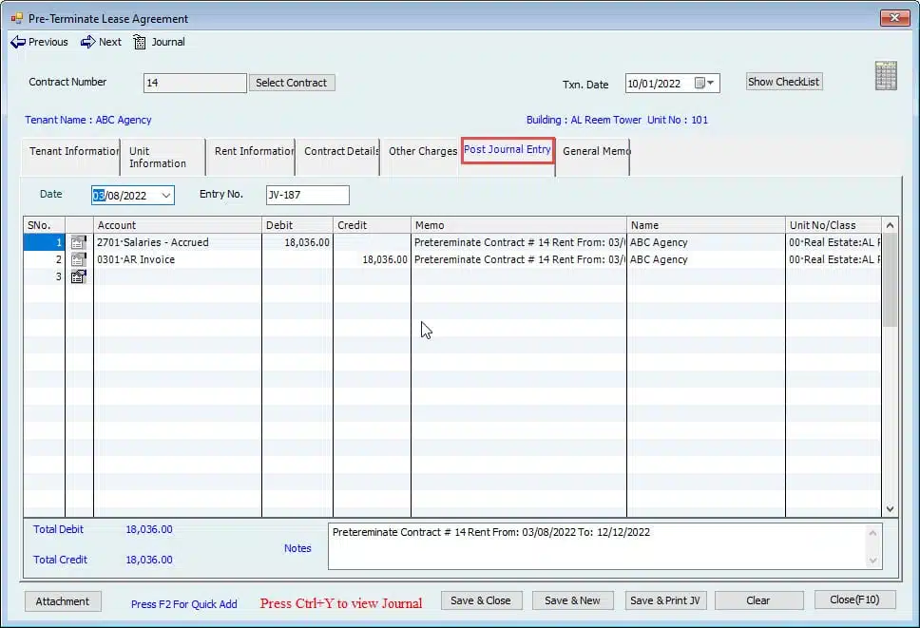Screen dimensions: 920x628
Task: Click the row 3 detail icon
Action: pyautogui.click(x=78, y=276)
